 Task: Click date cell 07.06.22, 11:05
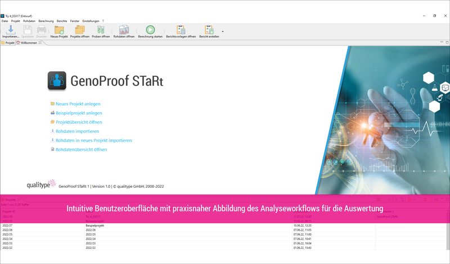click(x=303, y=230)
